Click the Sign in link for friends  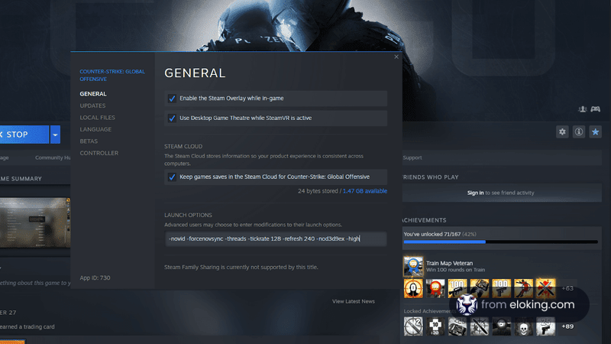(475, 193)
